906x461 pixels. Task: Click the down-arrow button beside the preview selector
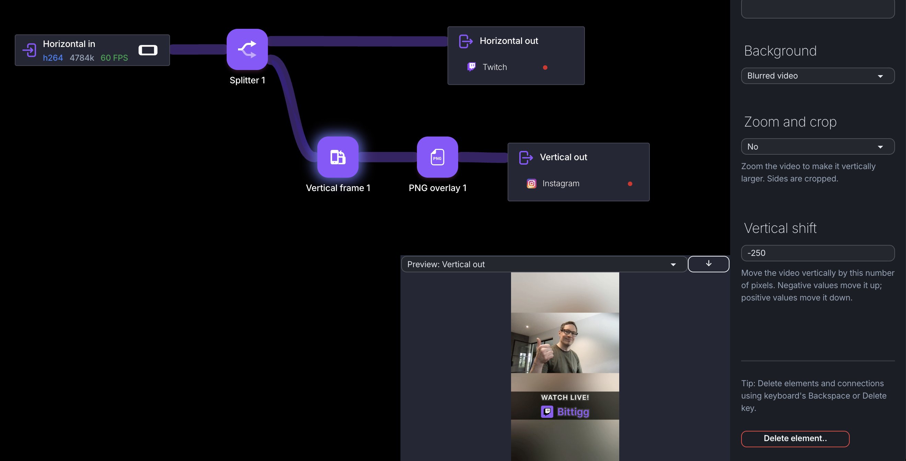click(x=708, y=264)
